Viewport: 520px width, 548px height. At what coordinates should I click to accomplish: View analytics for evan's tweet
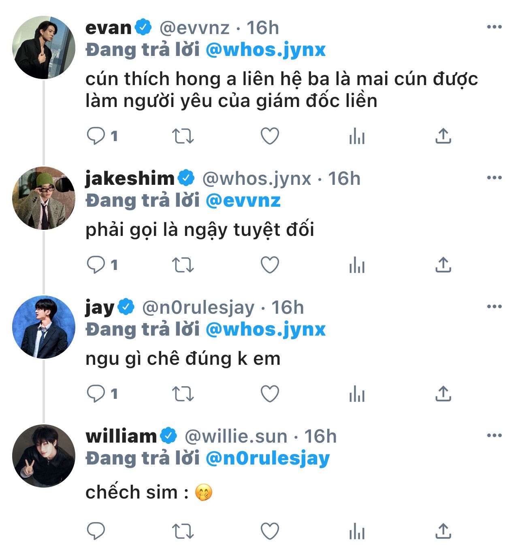357,136
